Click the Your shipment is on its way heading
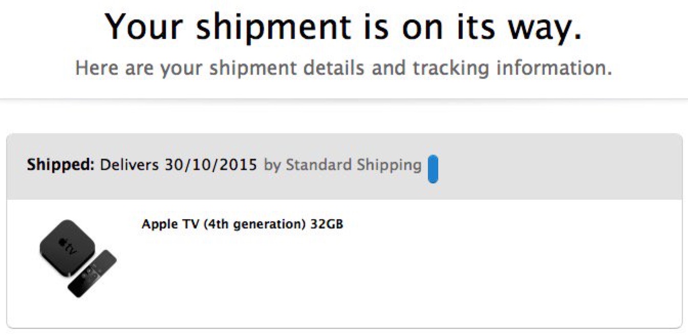The height and width of the screenshot is (335, 688). pos(343,27)
